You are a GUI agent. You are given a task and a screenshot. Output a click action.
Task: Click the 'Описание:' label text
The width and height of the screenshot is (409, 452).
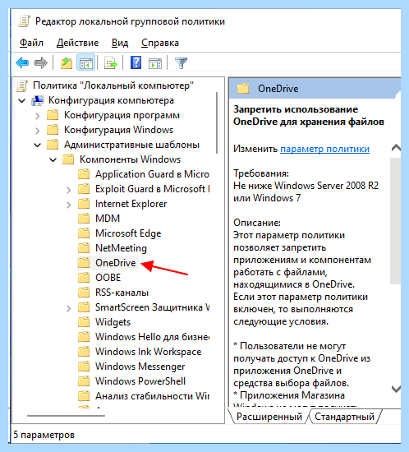pos(257,223)
